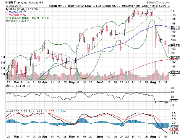Click the -1.007 signal axis tag

coord(174,129)
